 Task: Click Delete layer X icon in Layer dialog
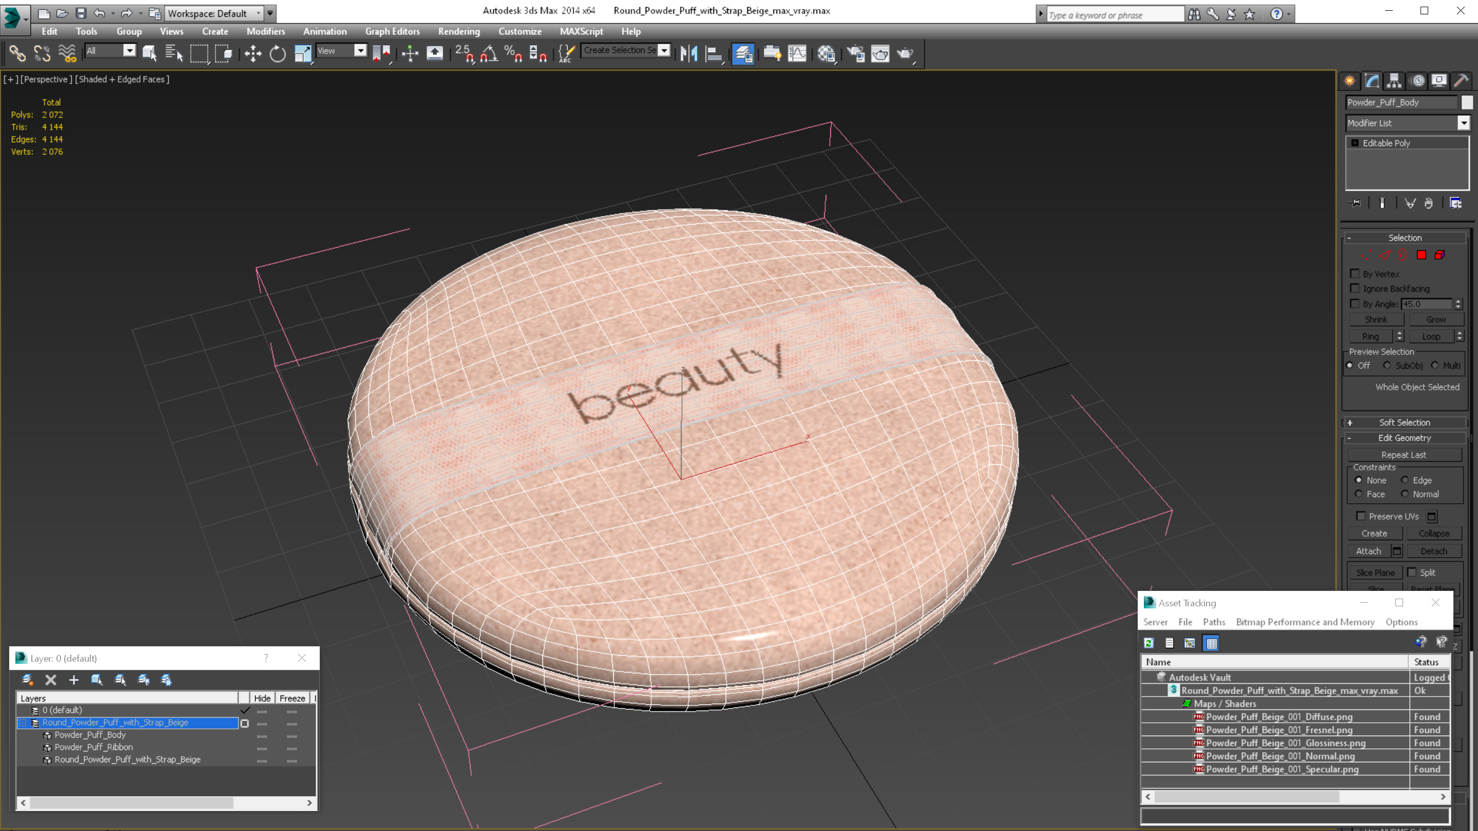50,680
